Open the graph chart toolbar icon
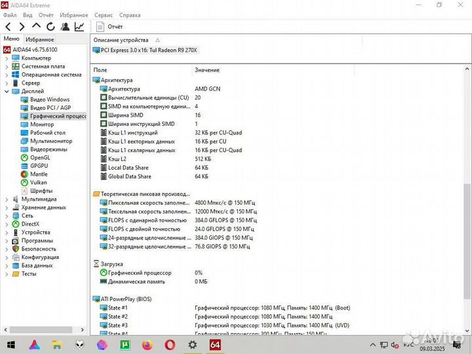Viewport: 472px width, 354px height. pos(79,27)
